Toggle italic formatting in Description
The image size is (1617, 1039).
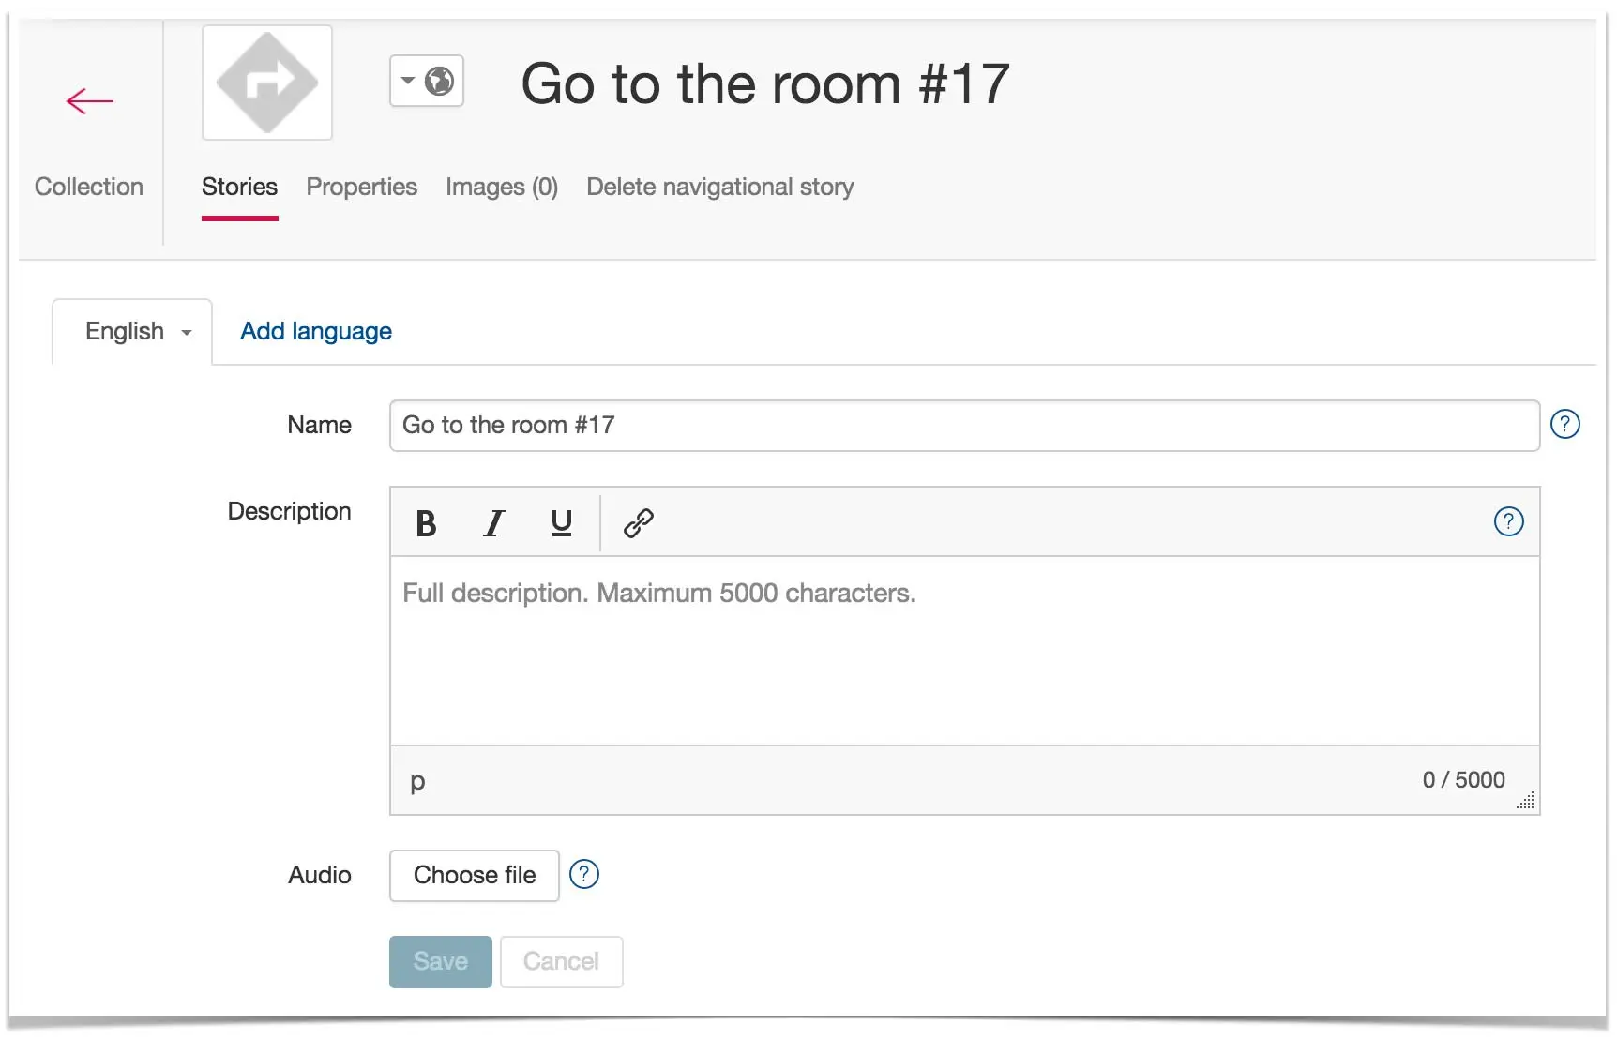click(x=493, y=522)
